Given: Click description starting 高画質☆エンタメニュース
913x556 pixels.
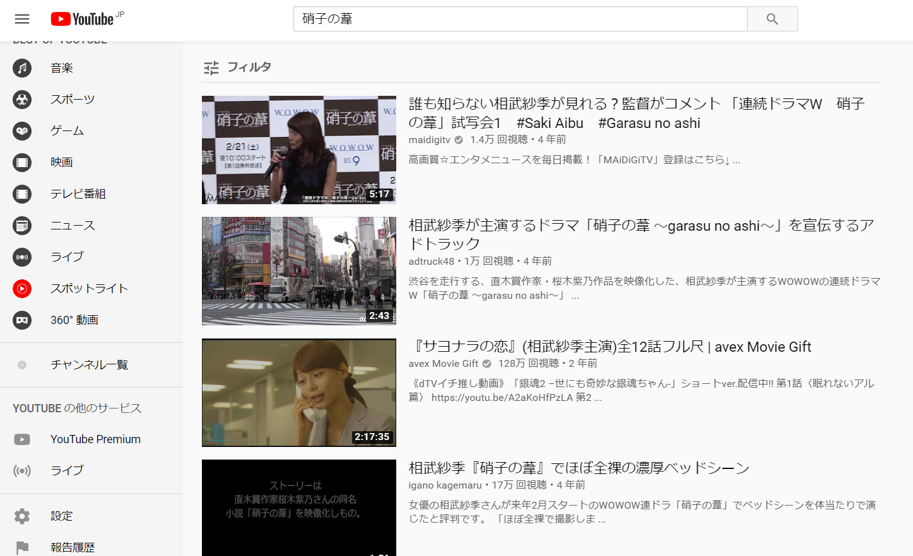Looking at the screenshot, I should click(x=574, y=160).
